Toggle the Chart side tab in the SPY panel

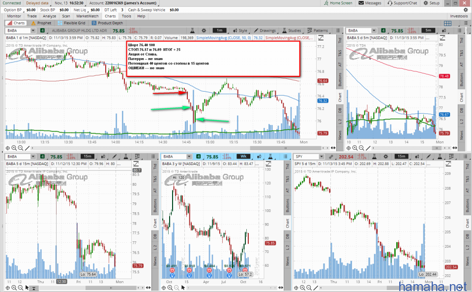[468, 223]
